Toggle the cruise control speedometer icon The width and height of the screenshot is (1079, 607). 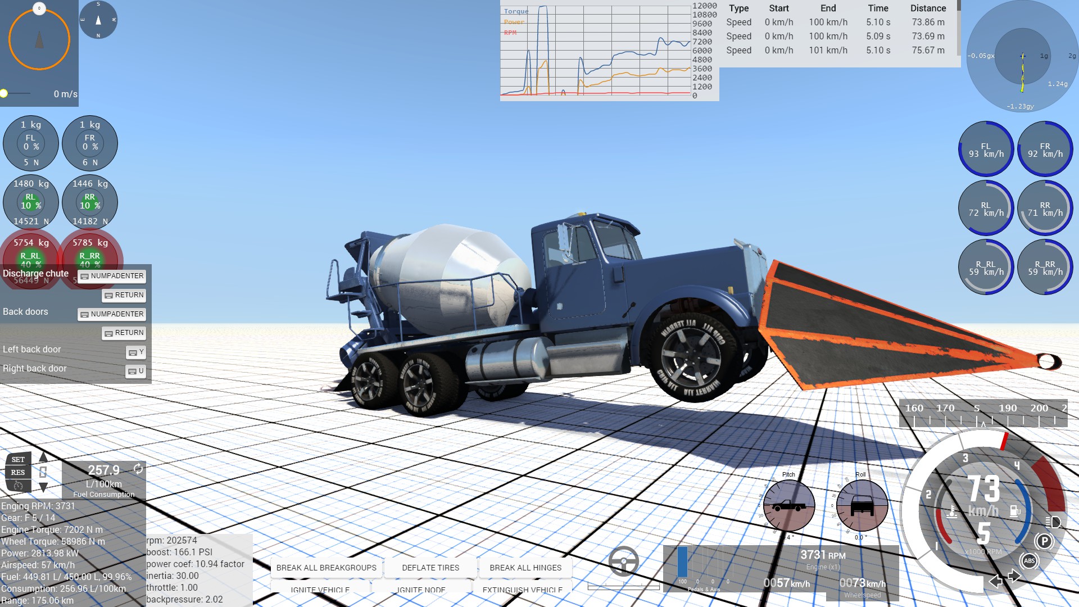click(x=18, y=485)
